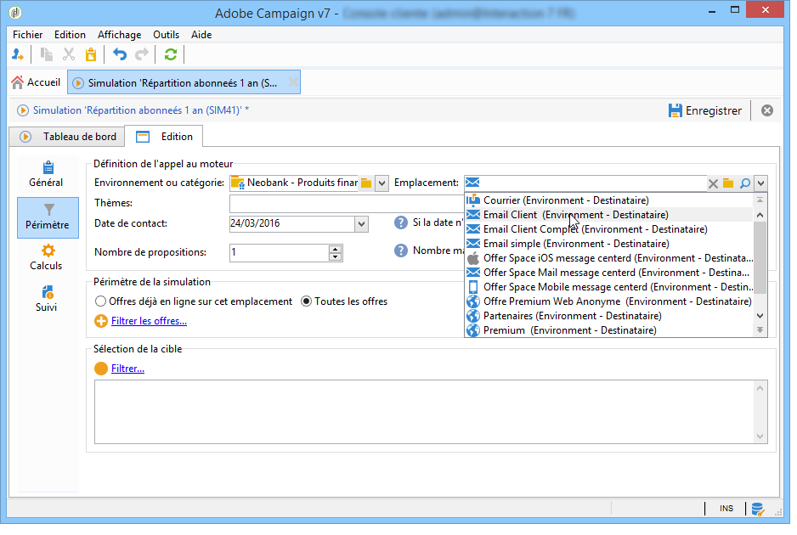Viewport: 797px width, 535px height.
Task: Choose 'Email Client (Environment - Destinataire)' option
Action: (609, 215)
